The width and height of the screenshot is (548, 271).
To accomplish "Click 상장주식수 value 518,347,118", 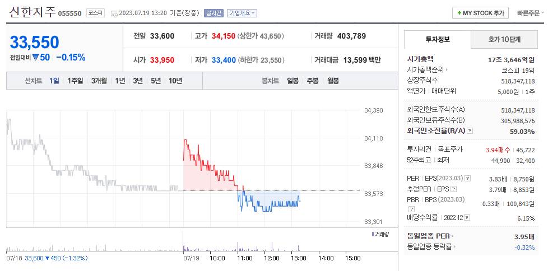I will [518, 81].
